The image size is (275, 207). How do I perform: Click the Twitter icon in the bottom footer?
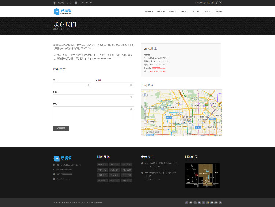191,203
